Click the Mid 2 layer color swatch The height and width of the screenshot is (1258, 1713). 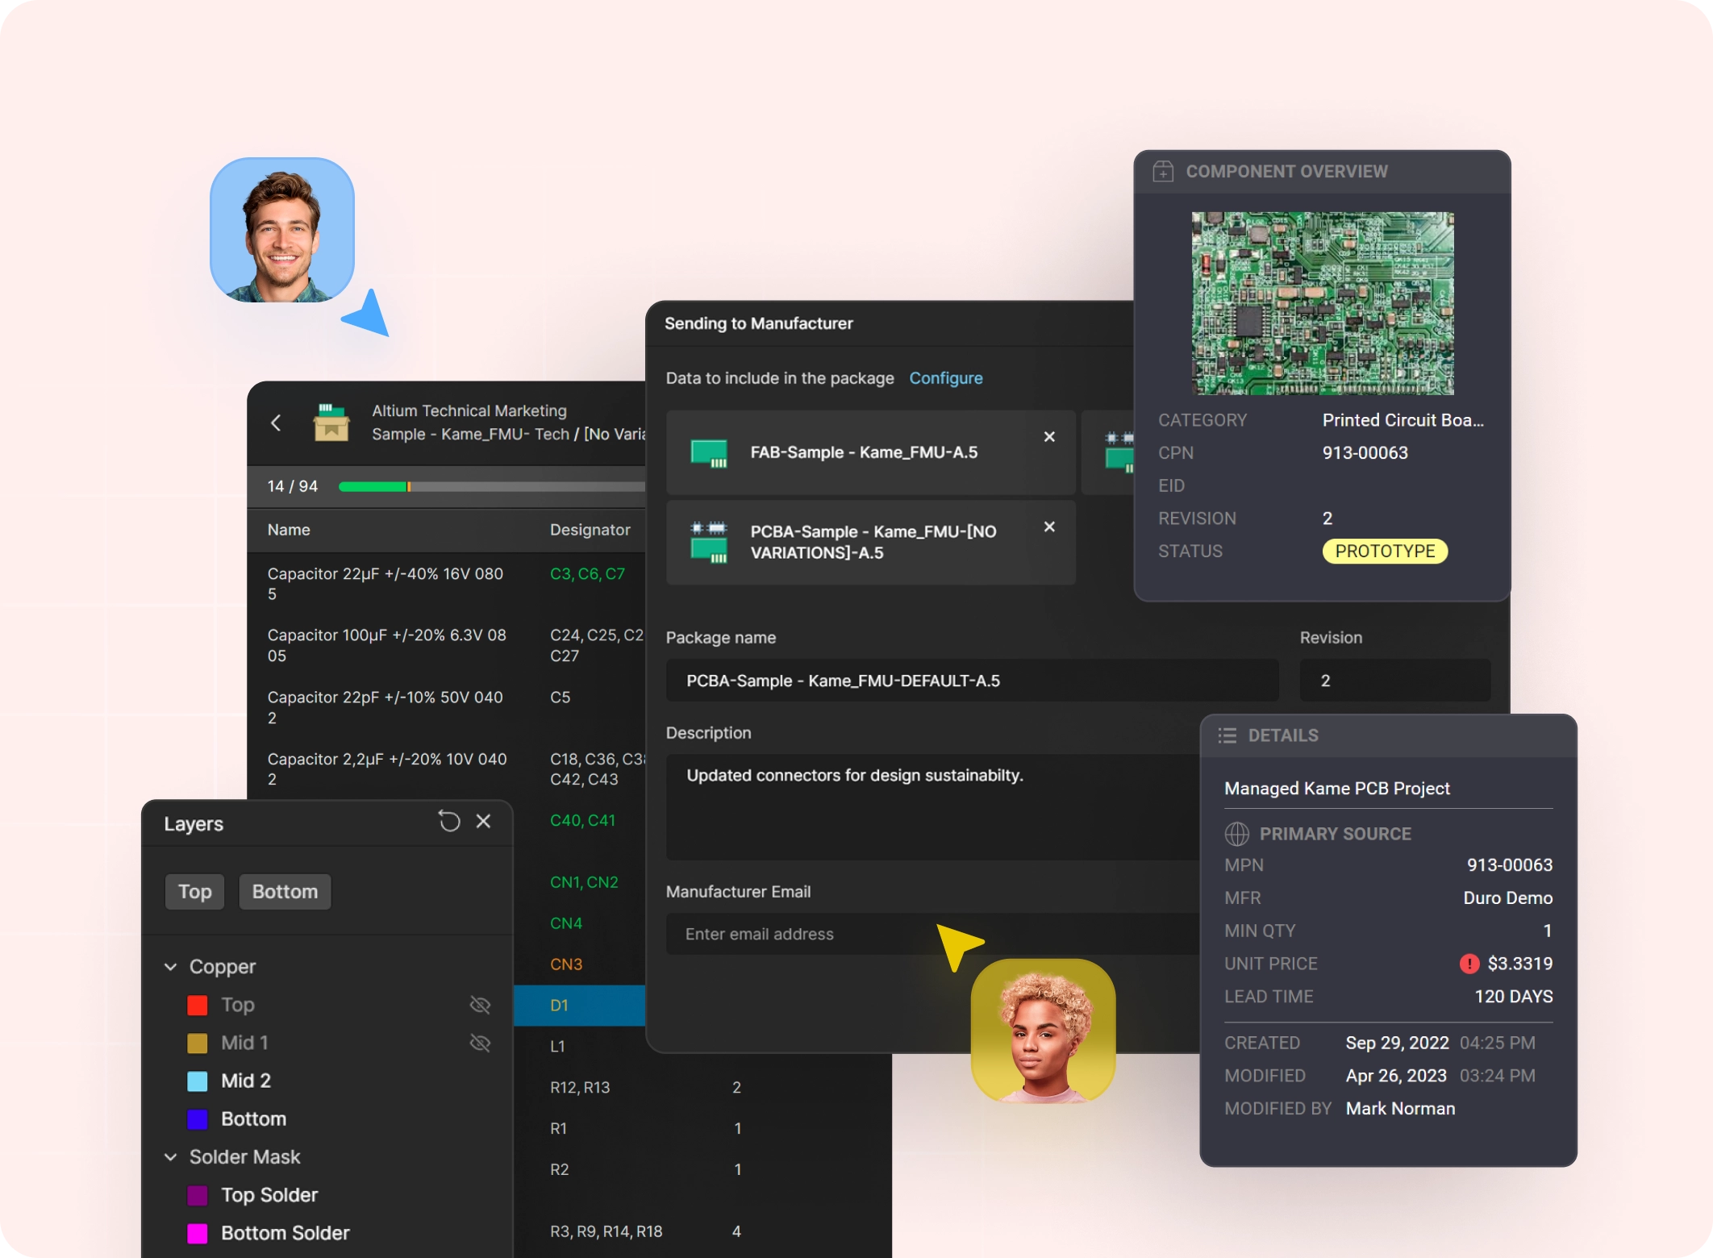point(198,1081)
